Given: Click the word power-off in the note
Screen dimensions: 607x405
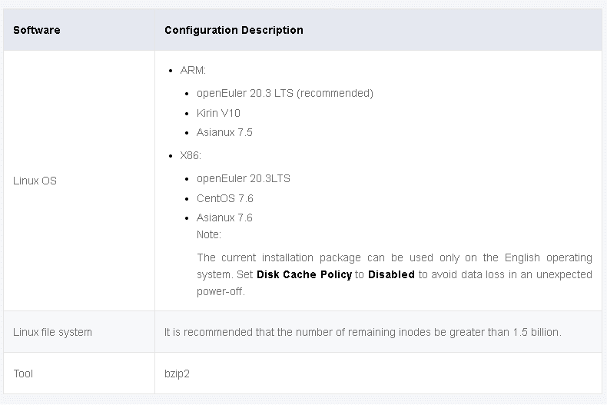Looking at the screenshot, I should tap(220, 291).
